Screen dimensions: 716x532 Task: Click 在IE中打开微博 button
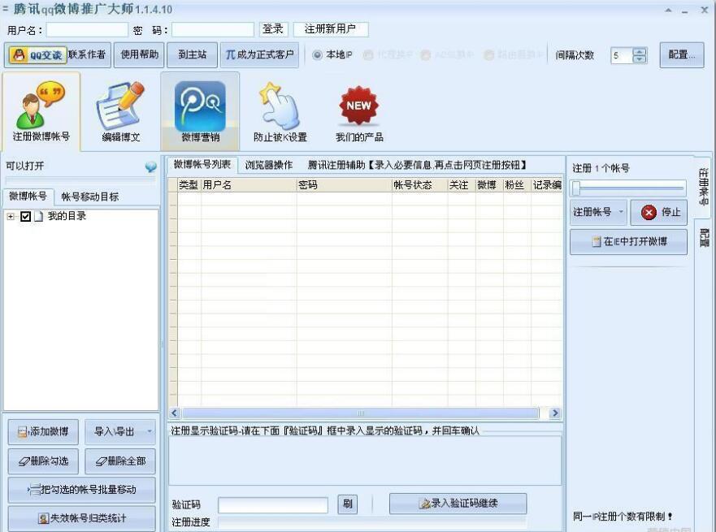click(x=628, y=241)
